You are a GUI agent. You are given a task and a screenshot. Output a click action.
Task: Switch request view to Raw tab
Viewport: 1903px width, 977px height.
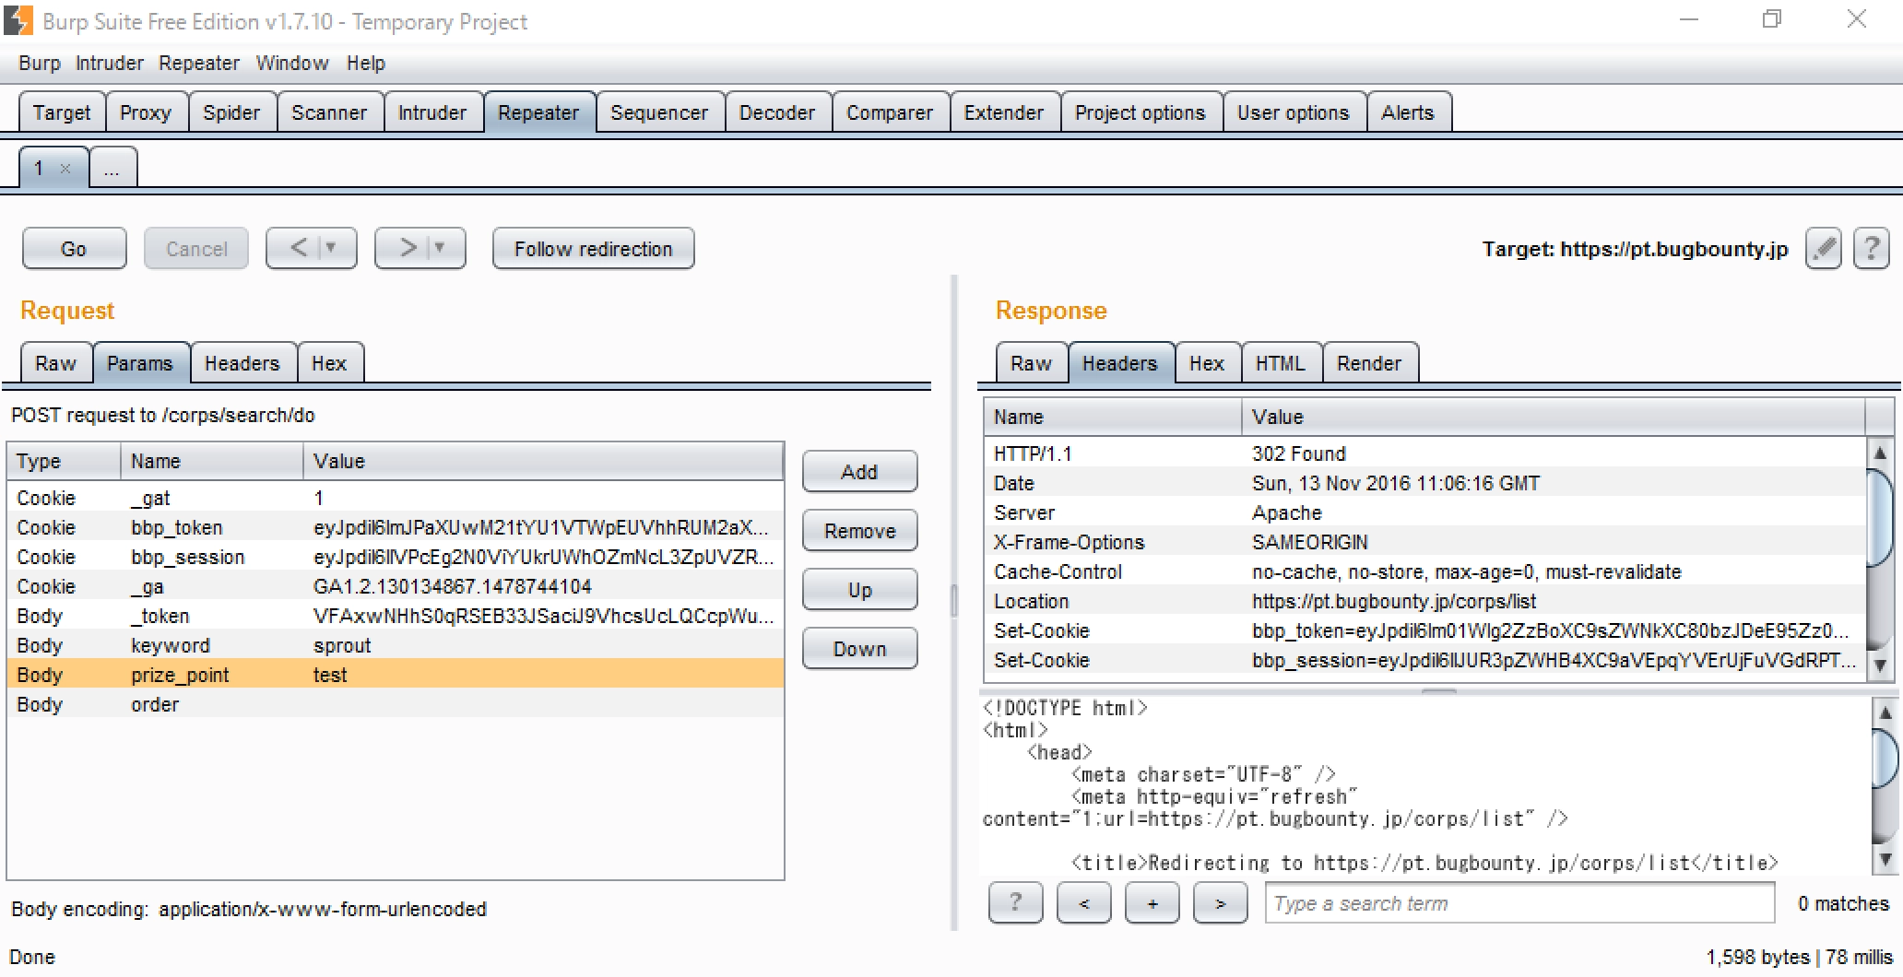pyautogui.click(x=55, y=363)
